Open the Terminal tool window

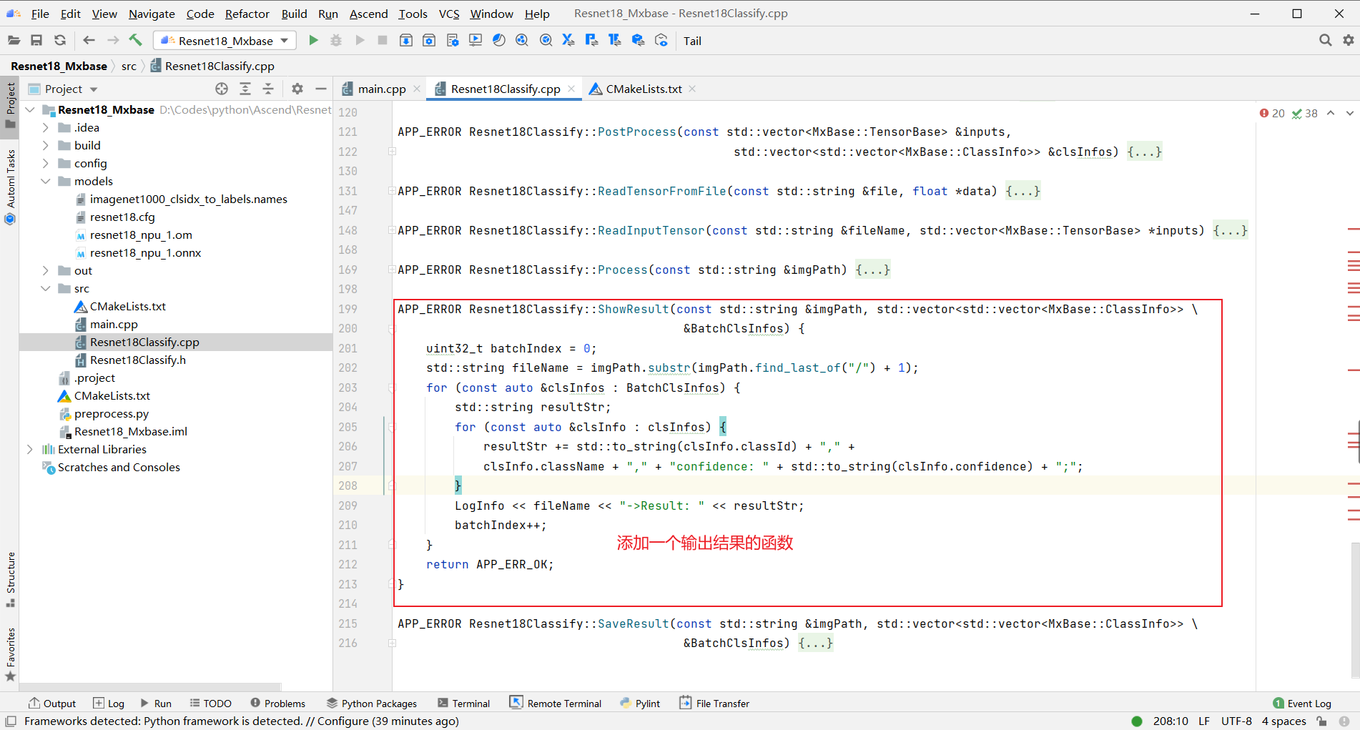tap(463, 704)
